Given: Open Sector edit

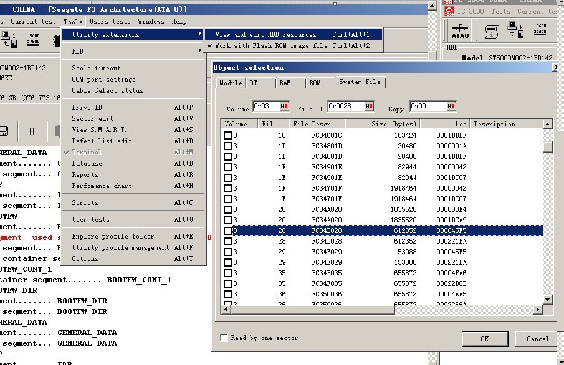Looking at the screenshot, I should coord(133,118).
